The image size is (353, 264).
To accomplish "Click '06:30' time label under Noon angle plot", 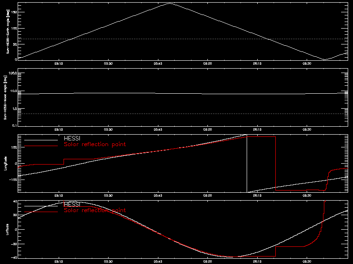I will click(307, 129).
